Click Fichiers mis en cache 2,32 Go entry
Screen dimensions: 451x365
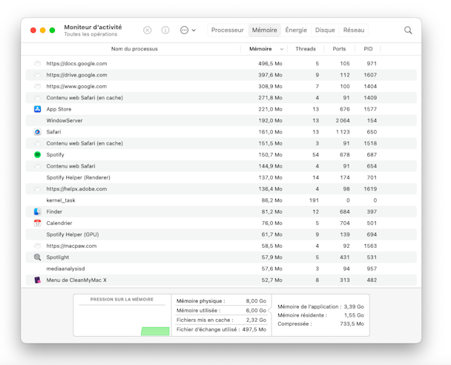point(221,320)
